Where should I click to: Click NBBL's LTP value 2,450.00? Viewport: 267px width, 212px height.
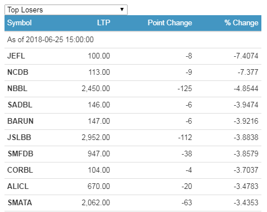coord(96,88)
